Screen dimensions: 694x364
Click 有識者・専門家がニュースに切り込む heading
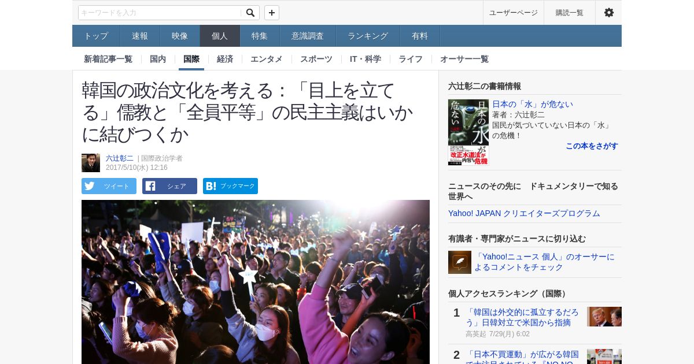[517, 239]
